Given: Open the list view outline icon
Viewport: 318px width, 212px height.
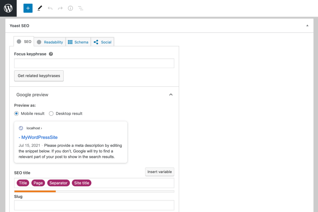Looking at the screenshot, I should point(80,8).
